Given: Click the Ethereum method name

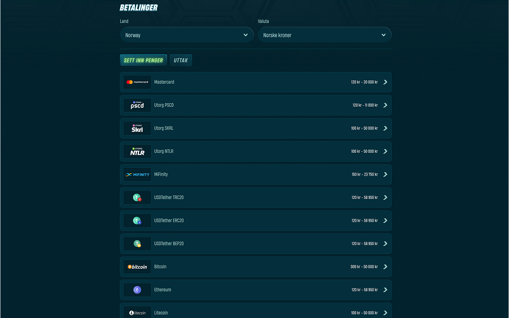Looking at the screenshot, I should click(163, 290).
